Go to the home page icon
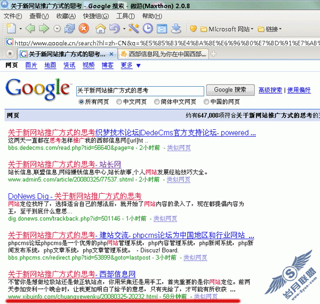 pyautogui.click(x=100, y=29)
